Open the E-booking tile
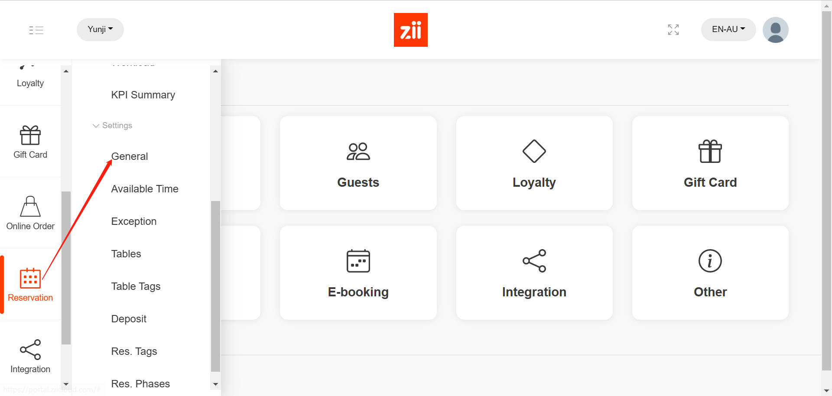This screenshot has height=396, width=832. 358,273
